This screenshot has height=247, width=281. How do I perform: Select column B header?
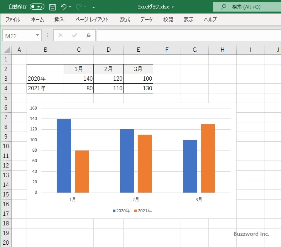click(45, 50)
